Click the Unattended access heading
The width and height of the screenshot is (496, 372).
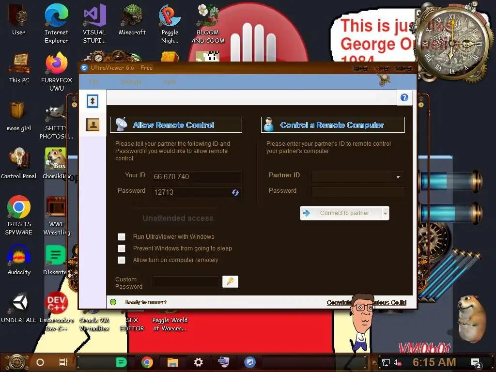[178, 218]
